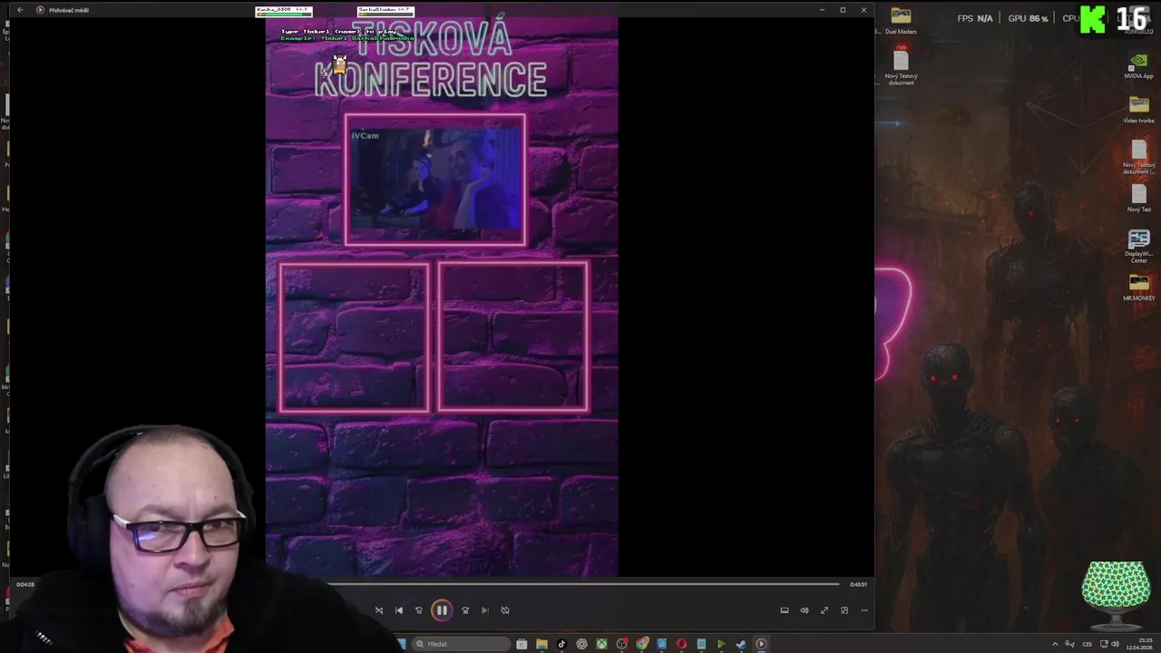This screenshot has height=653, width=1161.
Task: Open ChatGPT from the taskbar
Action: click(581, 644)
